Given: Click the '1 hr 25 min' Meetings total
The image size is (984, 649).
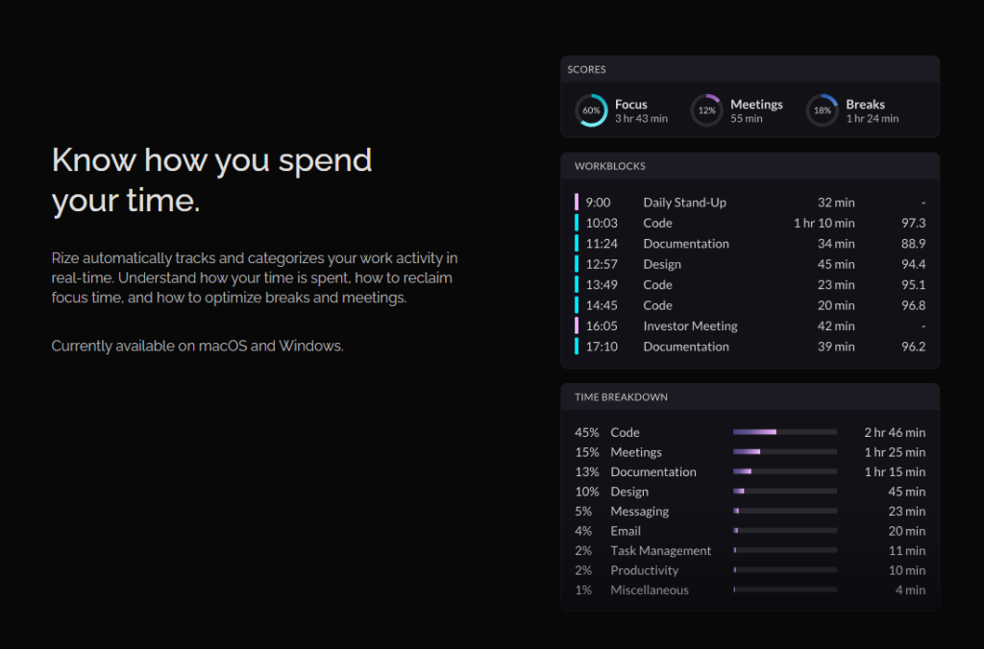Looking at the screenshot, I should pos(895,452).
